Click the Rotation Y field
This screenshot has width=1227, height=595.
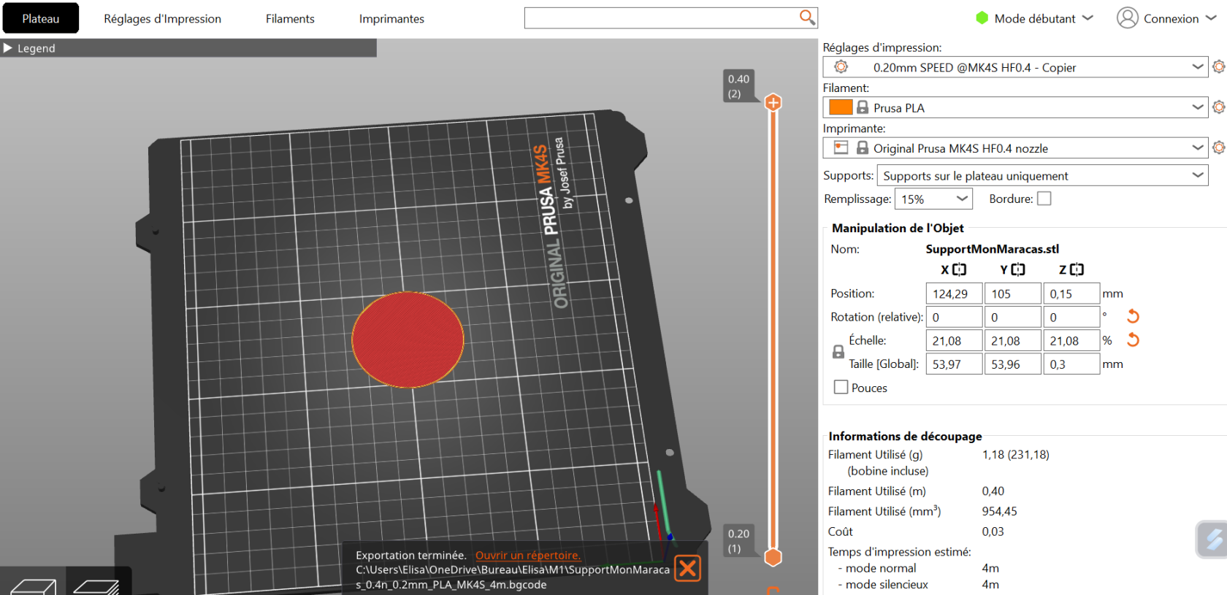[1013, 317]
